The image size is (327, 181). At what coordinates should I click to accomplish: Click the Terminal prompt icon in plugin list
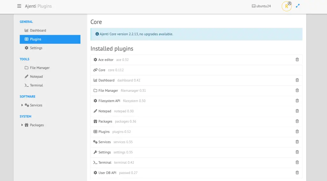point(95,162)
